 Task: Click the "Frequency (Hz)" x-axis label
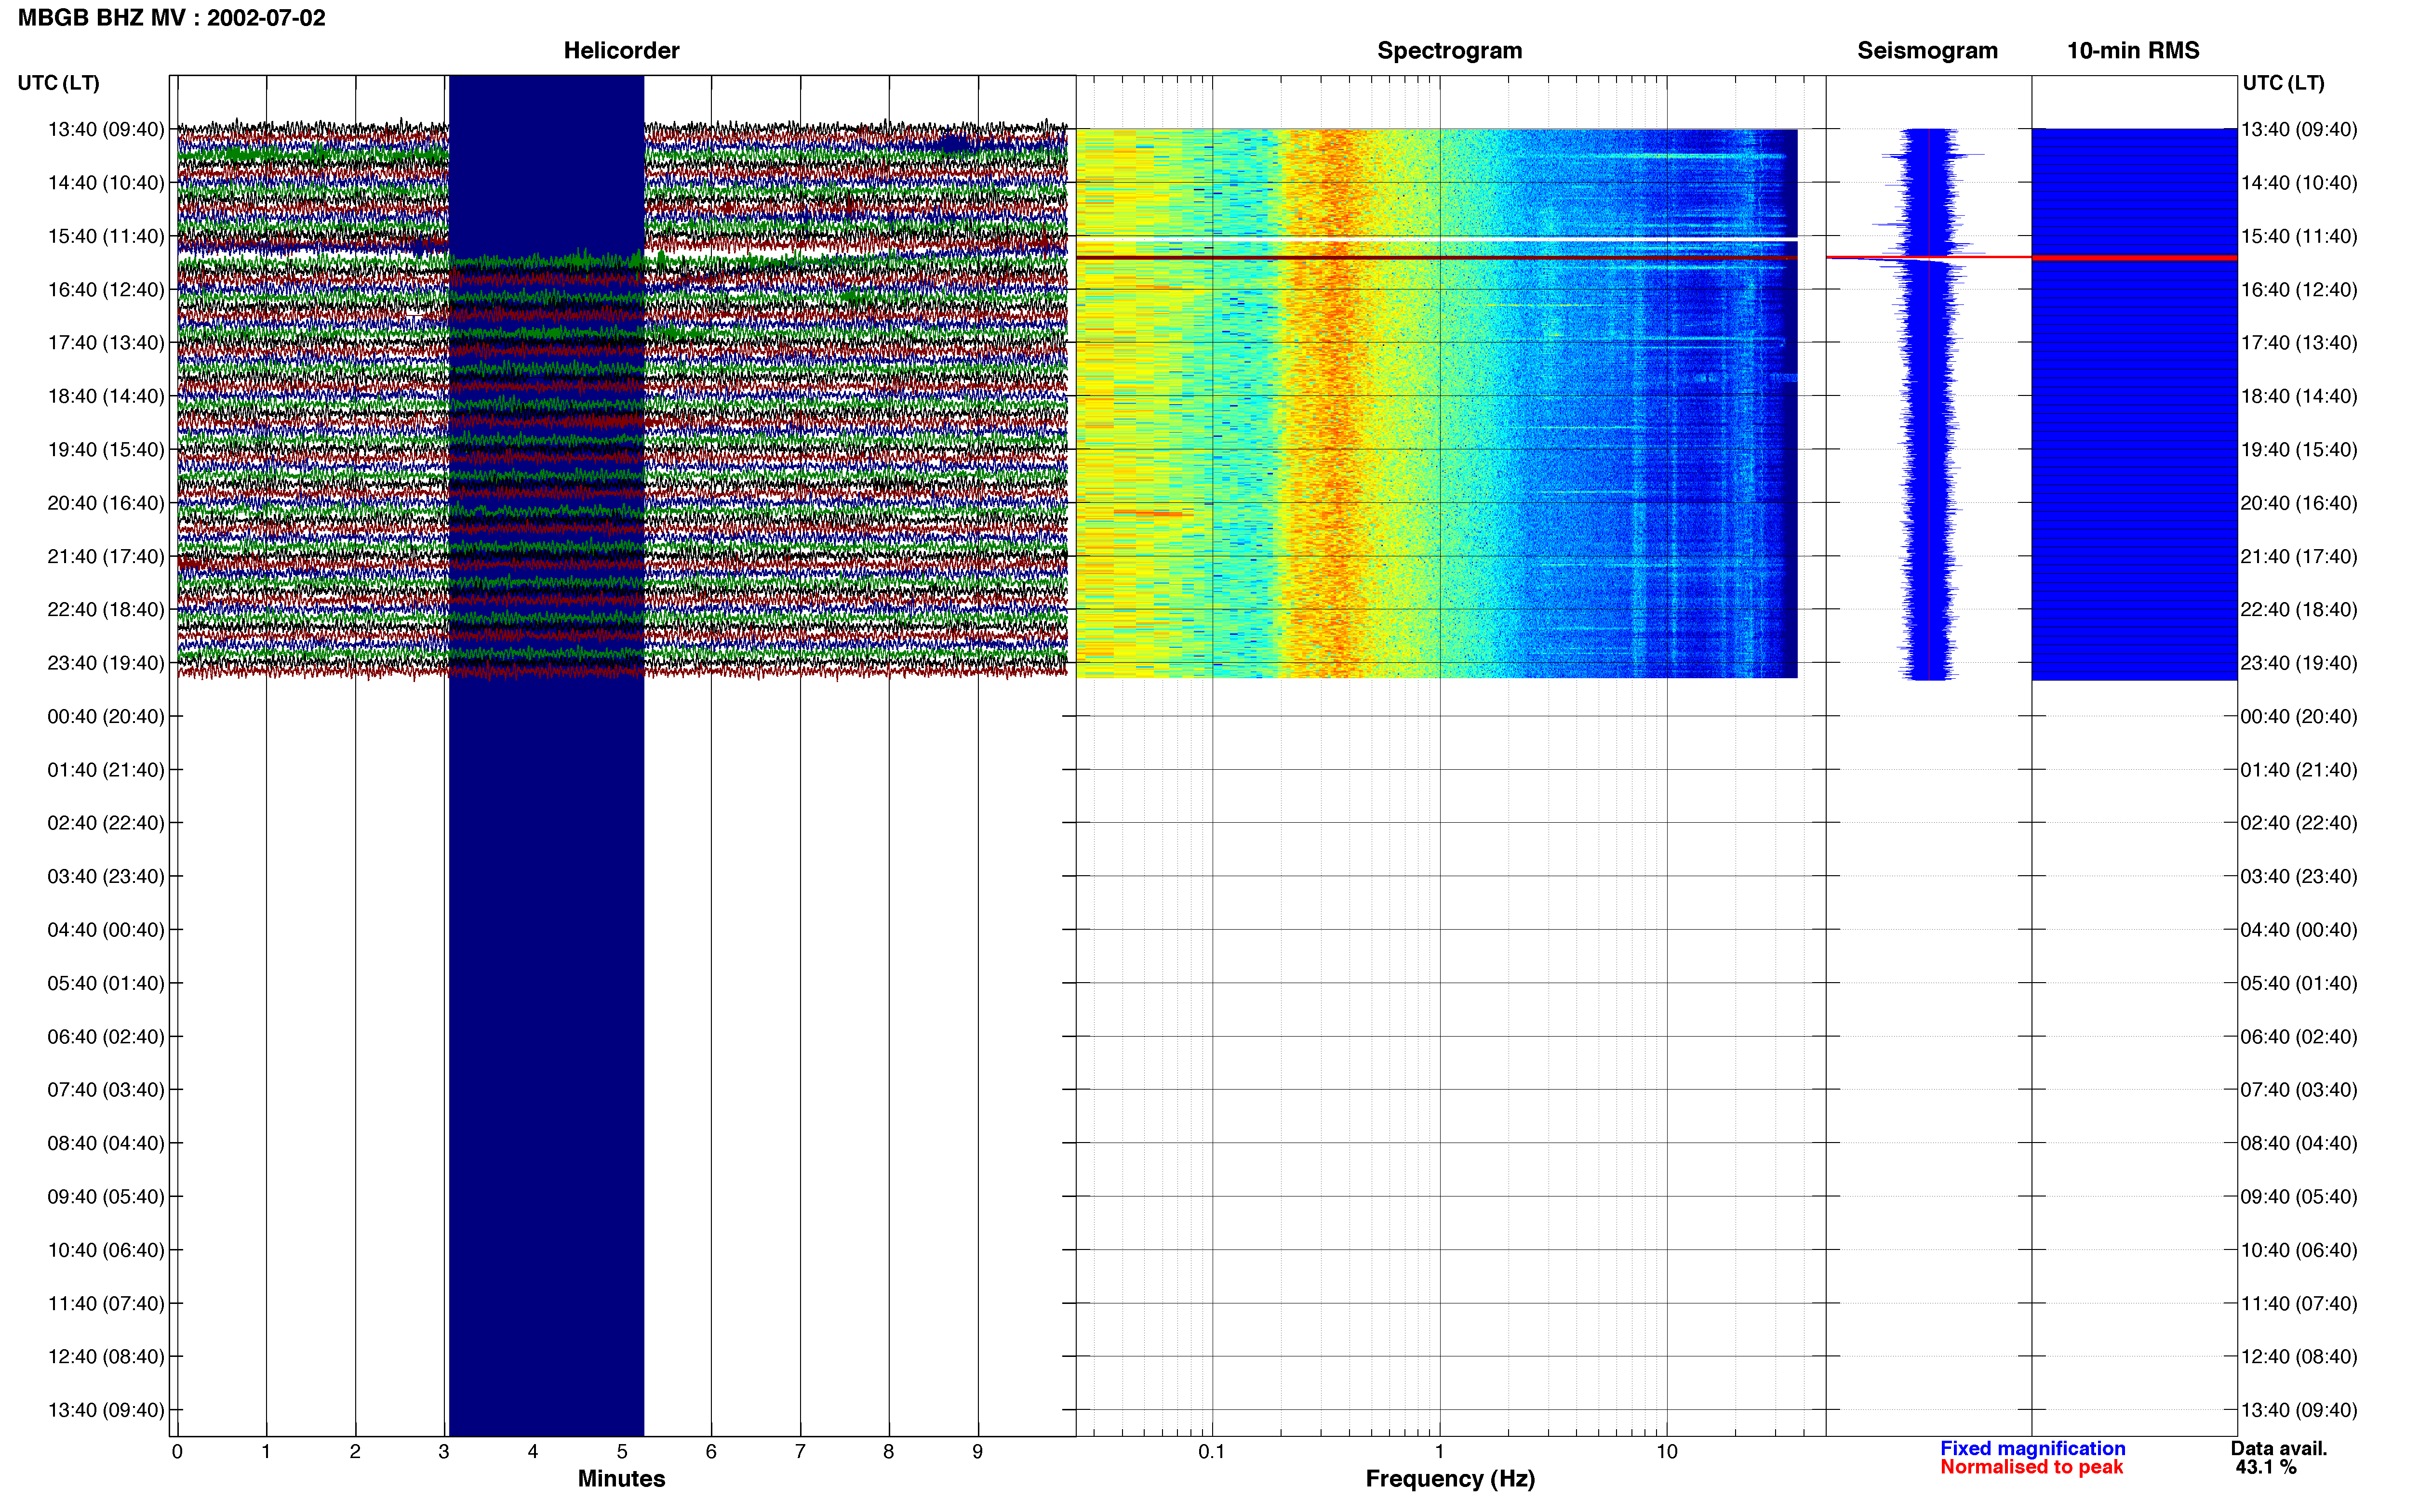[x=1450, y=1479]
